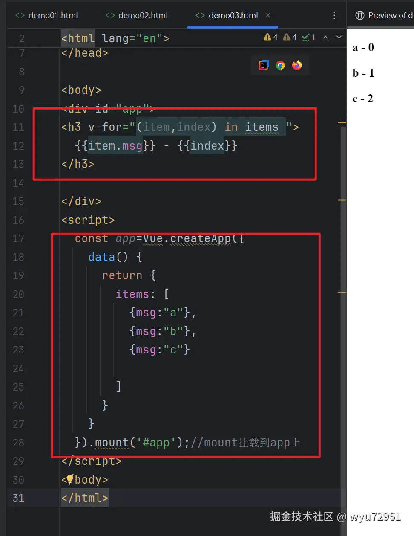Click warning stripe mark beside line 15
414x536 pixels.
coord(342,200)
